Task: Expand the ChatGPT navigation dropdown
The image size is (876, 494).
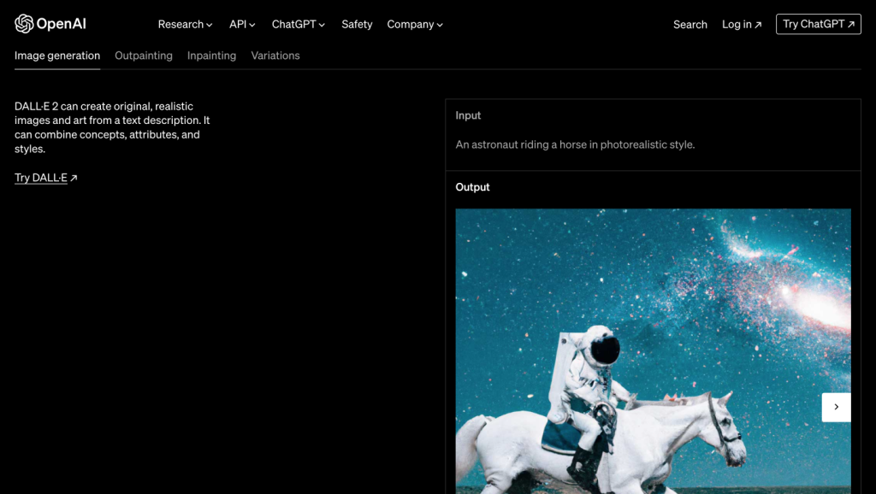Action: coord(298,24)
